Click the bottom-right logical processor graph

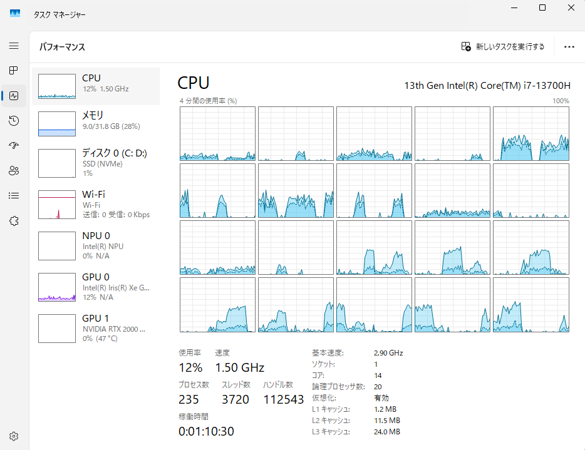(531, 305)
